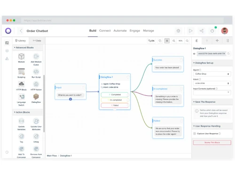Open the Agent dropdown showing Coffee-Shop
The image size is (235, 176).
(212, 74)
